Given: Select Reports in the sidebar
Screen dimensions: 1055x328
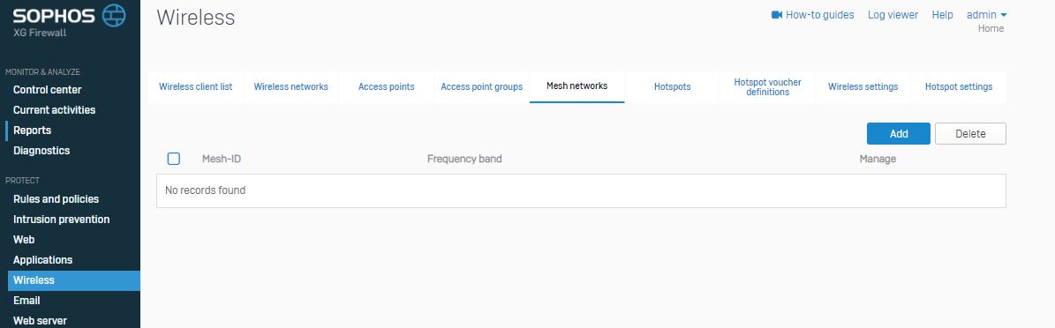Looking at the screenshot, I should click(x=33, y=130).
